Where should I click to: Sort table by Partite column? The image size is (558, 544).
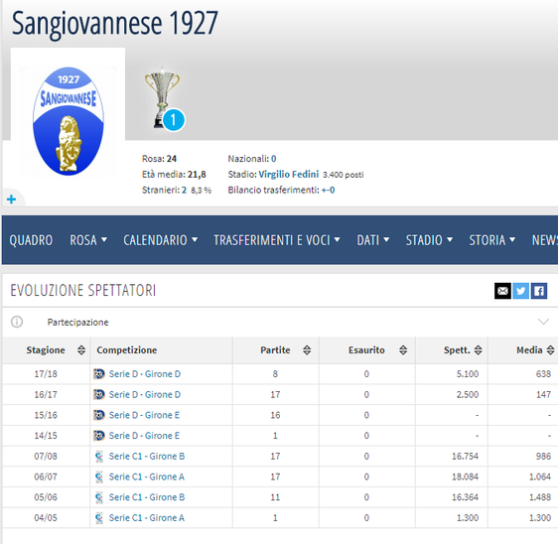[307, 350]
